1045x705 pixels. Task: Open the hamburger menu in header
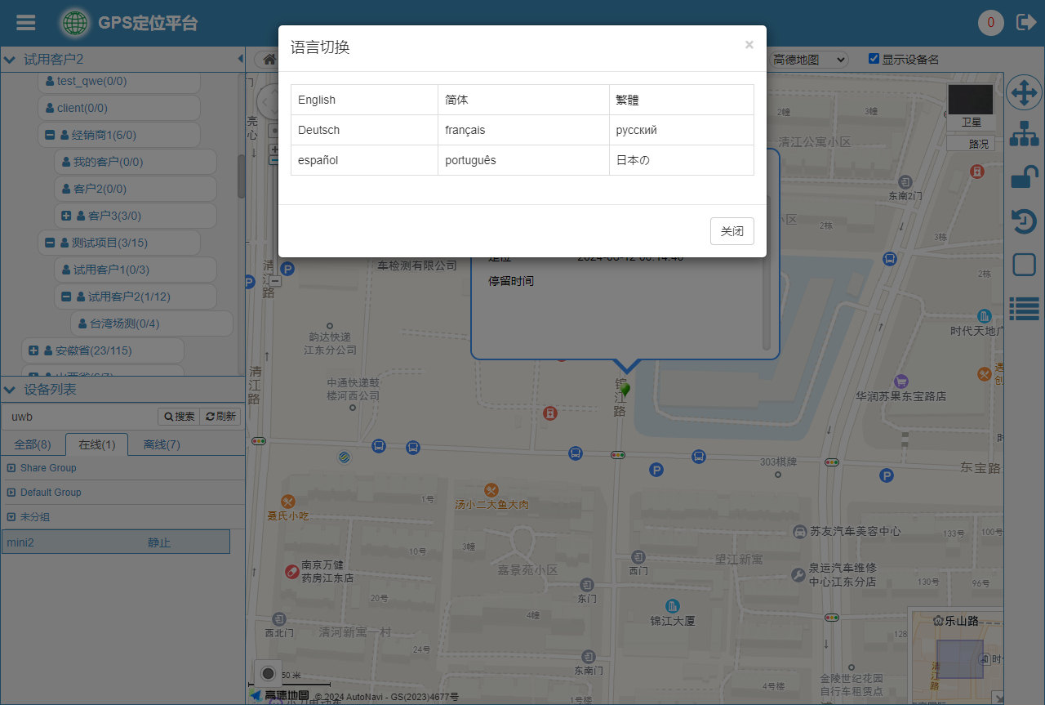click(x=26, y=23)
